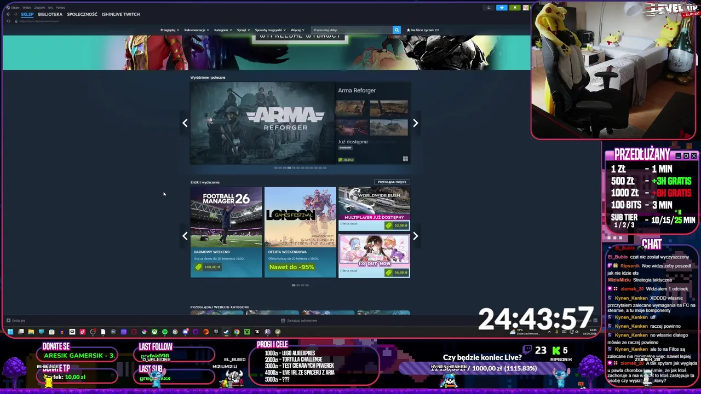Click the Steam store search magnifier button
Screen dimensions: 701x394
coord(397,30)
